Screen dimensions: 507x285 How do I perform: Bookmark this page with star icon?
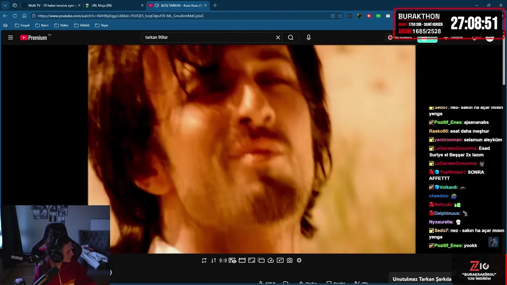coord(340,16)
